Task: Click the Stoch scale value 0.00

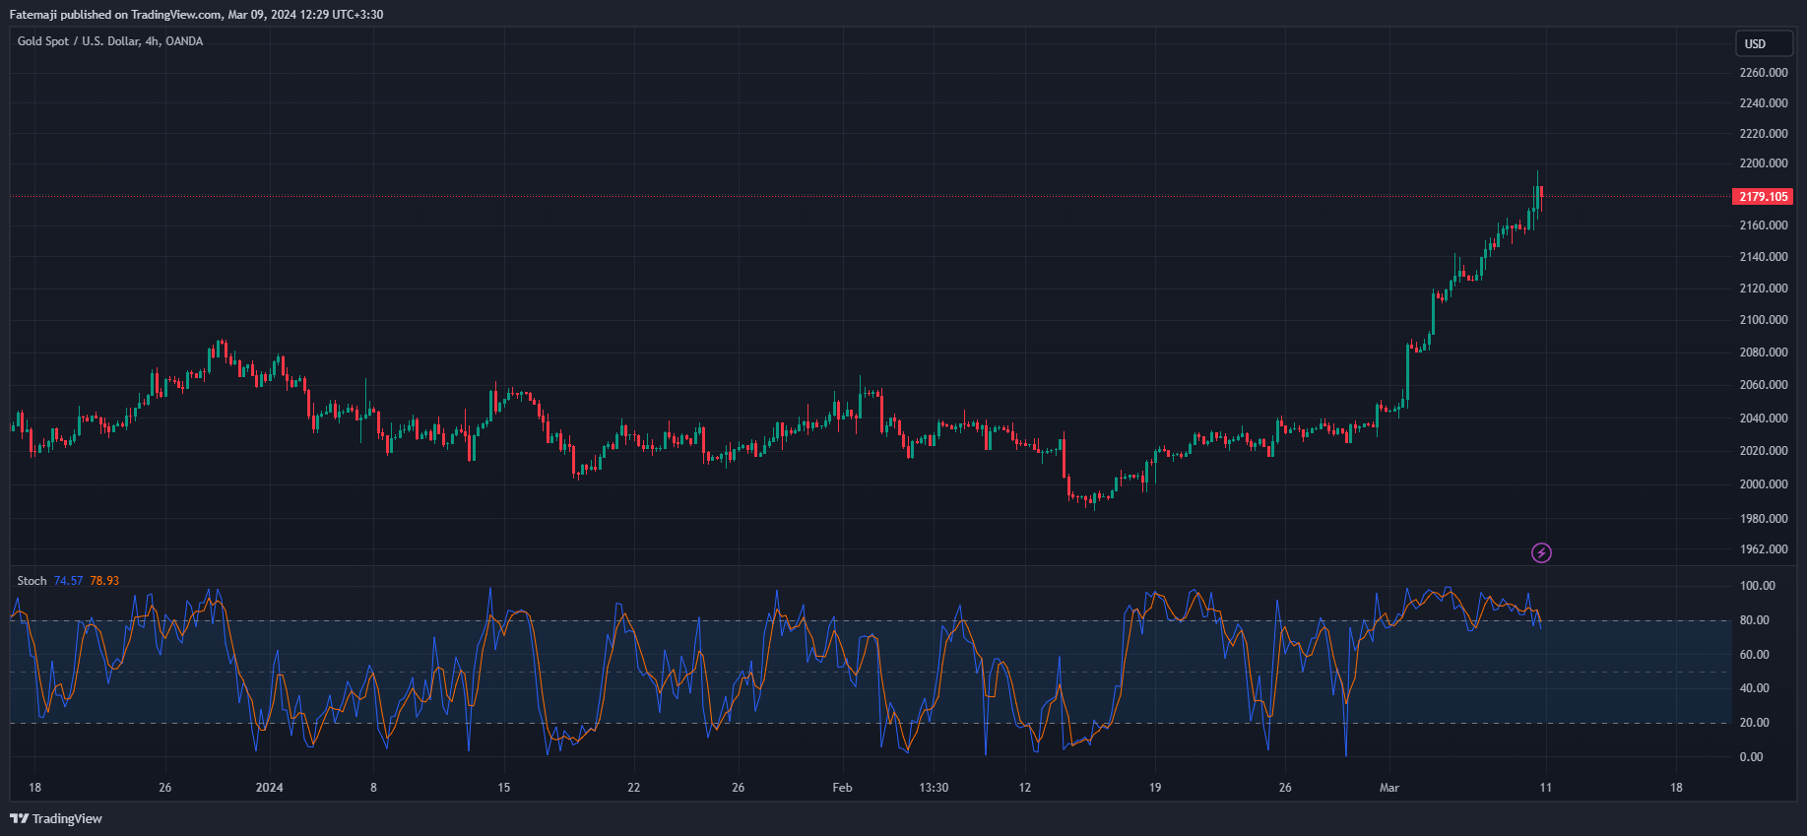Action: tap(1752, 757)
